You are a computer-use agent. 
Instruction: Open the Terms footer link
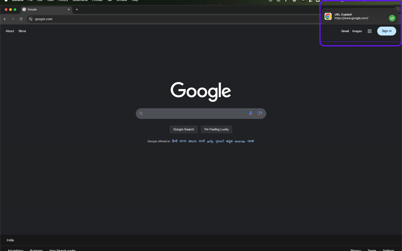point(372,250)
